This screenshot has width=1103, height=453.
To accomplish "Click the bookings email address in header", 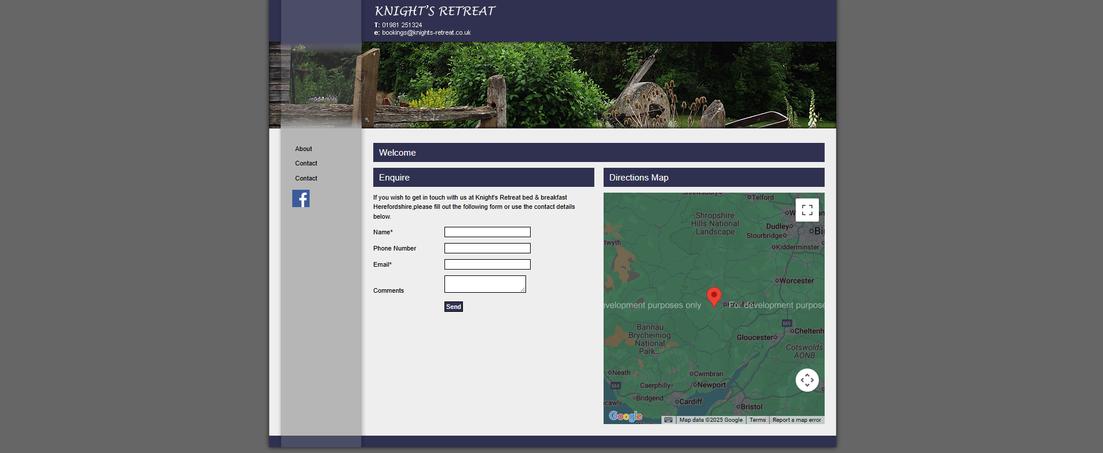I will pos(426,33).
